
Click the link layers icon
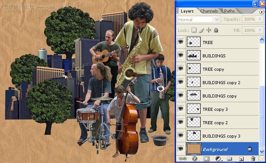183,159
